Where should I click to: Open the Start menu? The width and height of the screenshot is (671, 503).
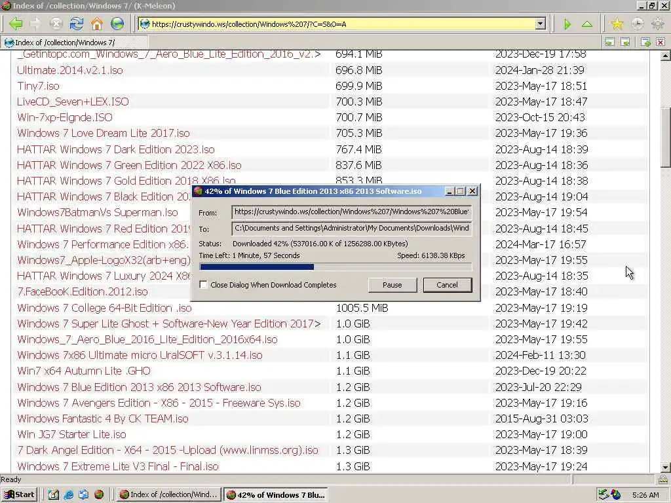click(19, 495)
